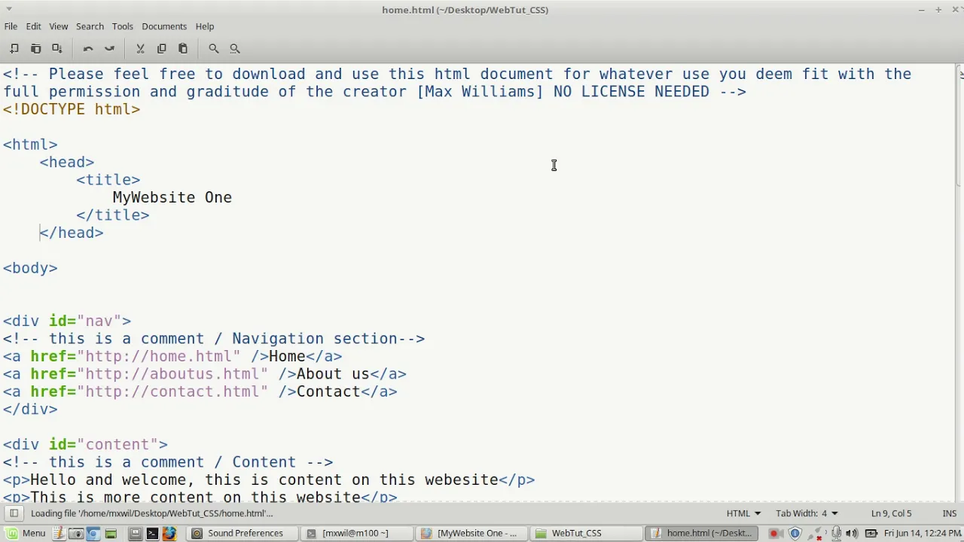Open the Documents menu
964x542 pixels.
click(164, 26)
